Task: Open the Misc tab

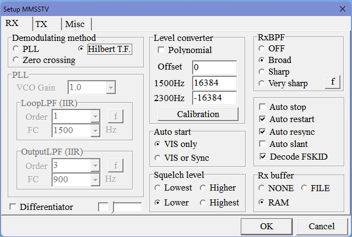Action: click(75, 24)
